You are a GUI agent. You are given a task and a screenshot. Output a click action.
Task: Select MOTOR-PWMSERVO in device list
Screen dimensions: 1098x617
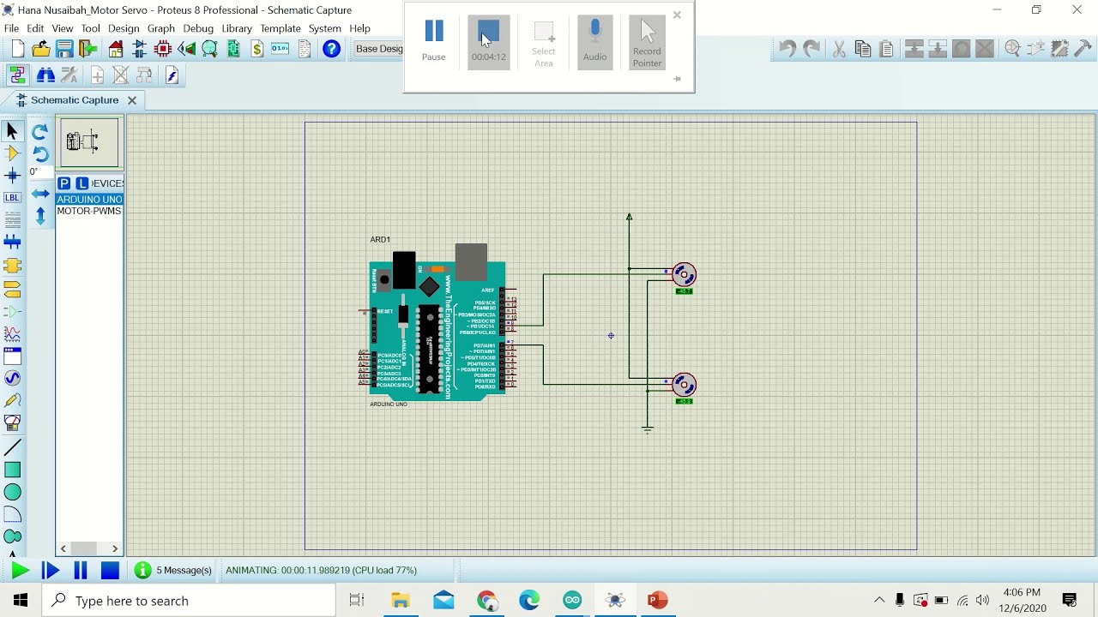point(89,211)
